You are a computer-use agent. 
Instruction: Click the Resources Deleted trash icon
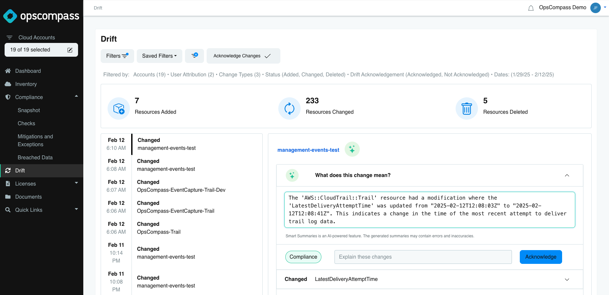(x=466, y=108)
